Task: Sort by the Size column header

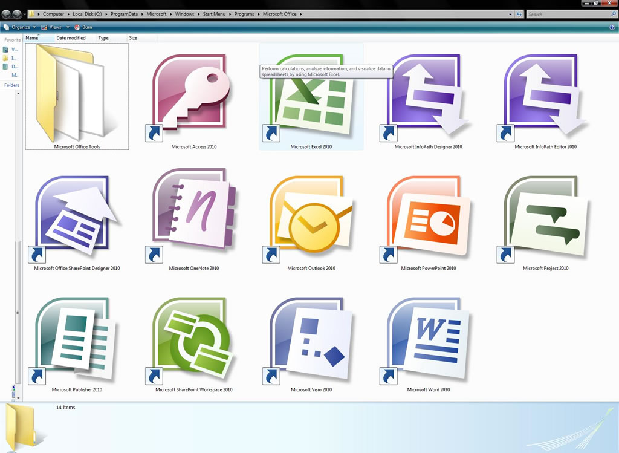Action: (143, 38)
